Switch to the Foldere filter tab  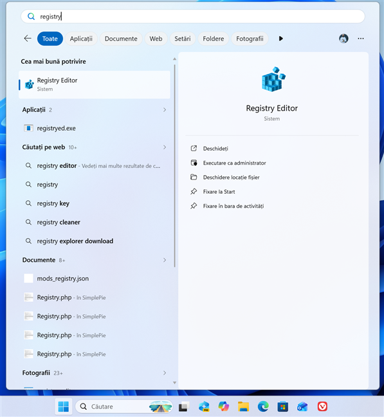pos(213,39)
